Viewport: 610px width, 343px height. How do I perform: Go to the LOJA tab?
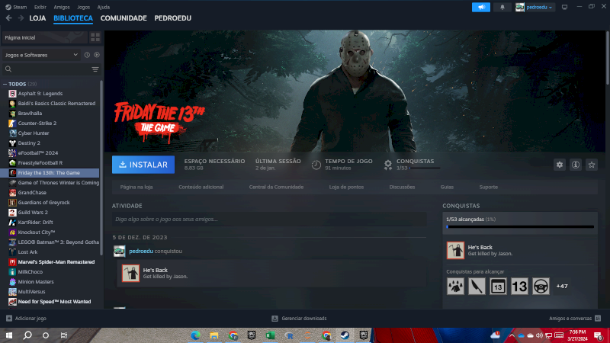[x=37, y=18]
